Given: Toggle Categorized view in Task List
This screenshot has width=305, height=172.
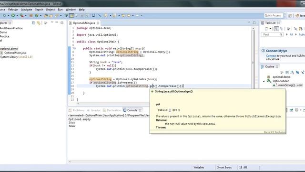Looking at the screenshot, I should 276,29.
